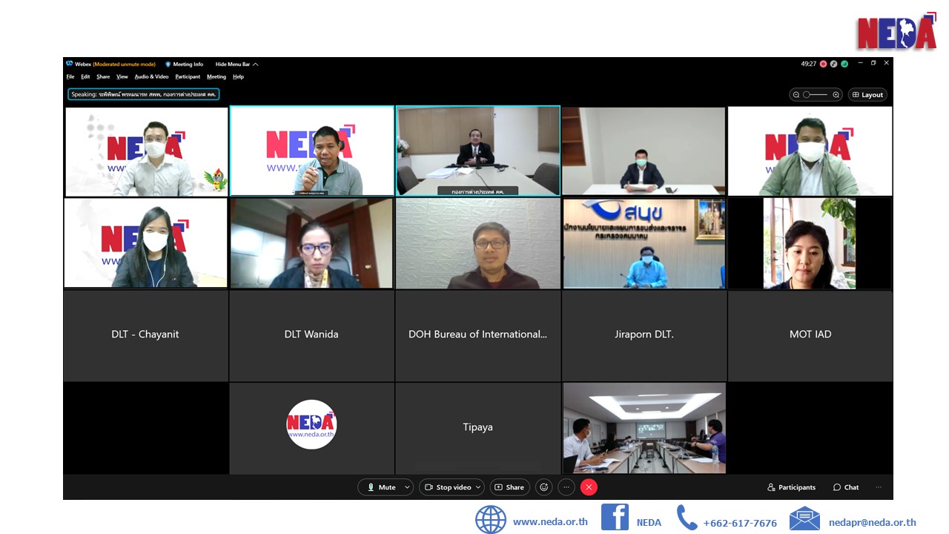Viewport: 949px width, 534px height.
Task: Click the www.neda.or.th website link
Action: 550,521
